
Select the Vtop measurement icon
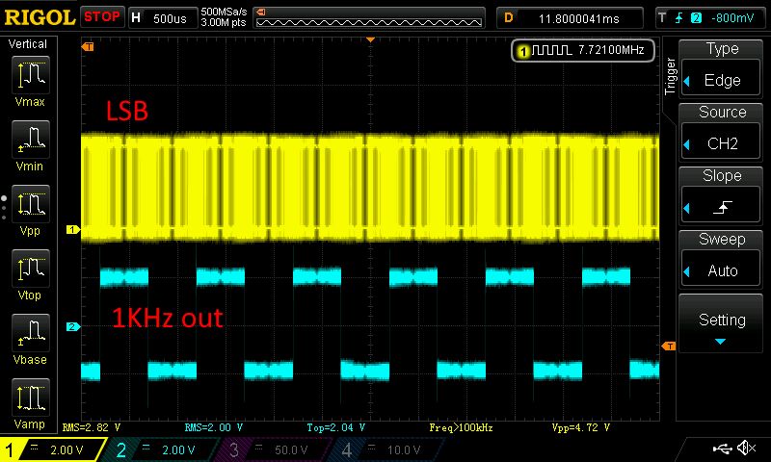pyautogui.click(x=31, y=269)
